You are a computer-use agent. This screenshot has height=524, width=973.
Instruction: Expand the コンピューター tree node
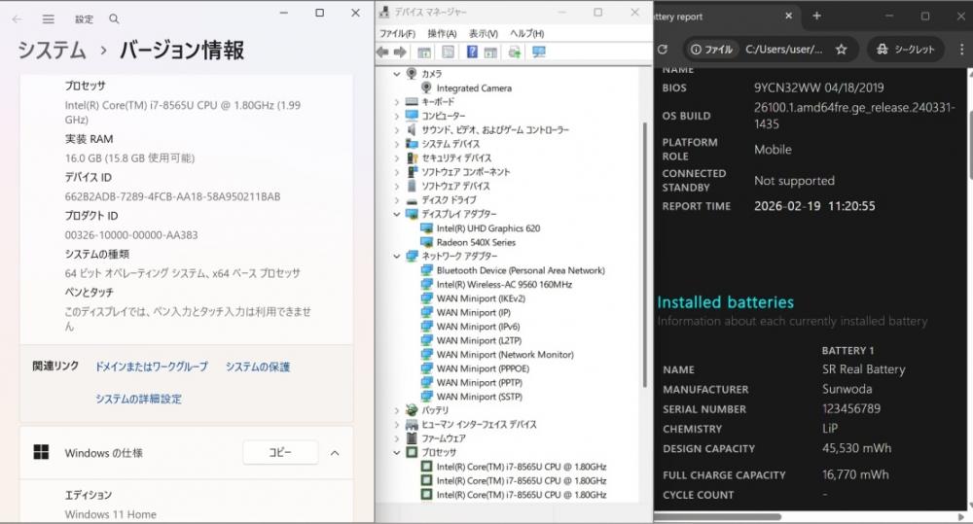(x=397, y=116)
